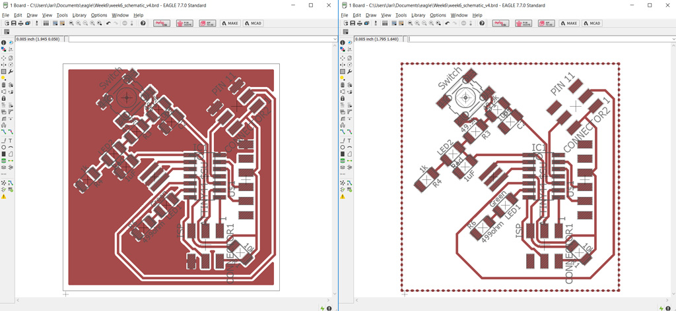The width and height of the screenshot is (676, 311).
Task: Open the Options menu in the left window
Action: coord(99,15)
